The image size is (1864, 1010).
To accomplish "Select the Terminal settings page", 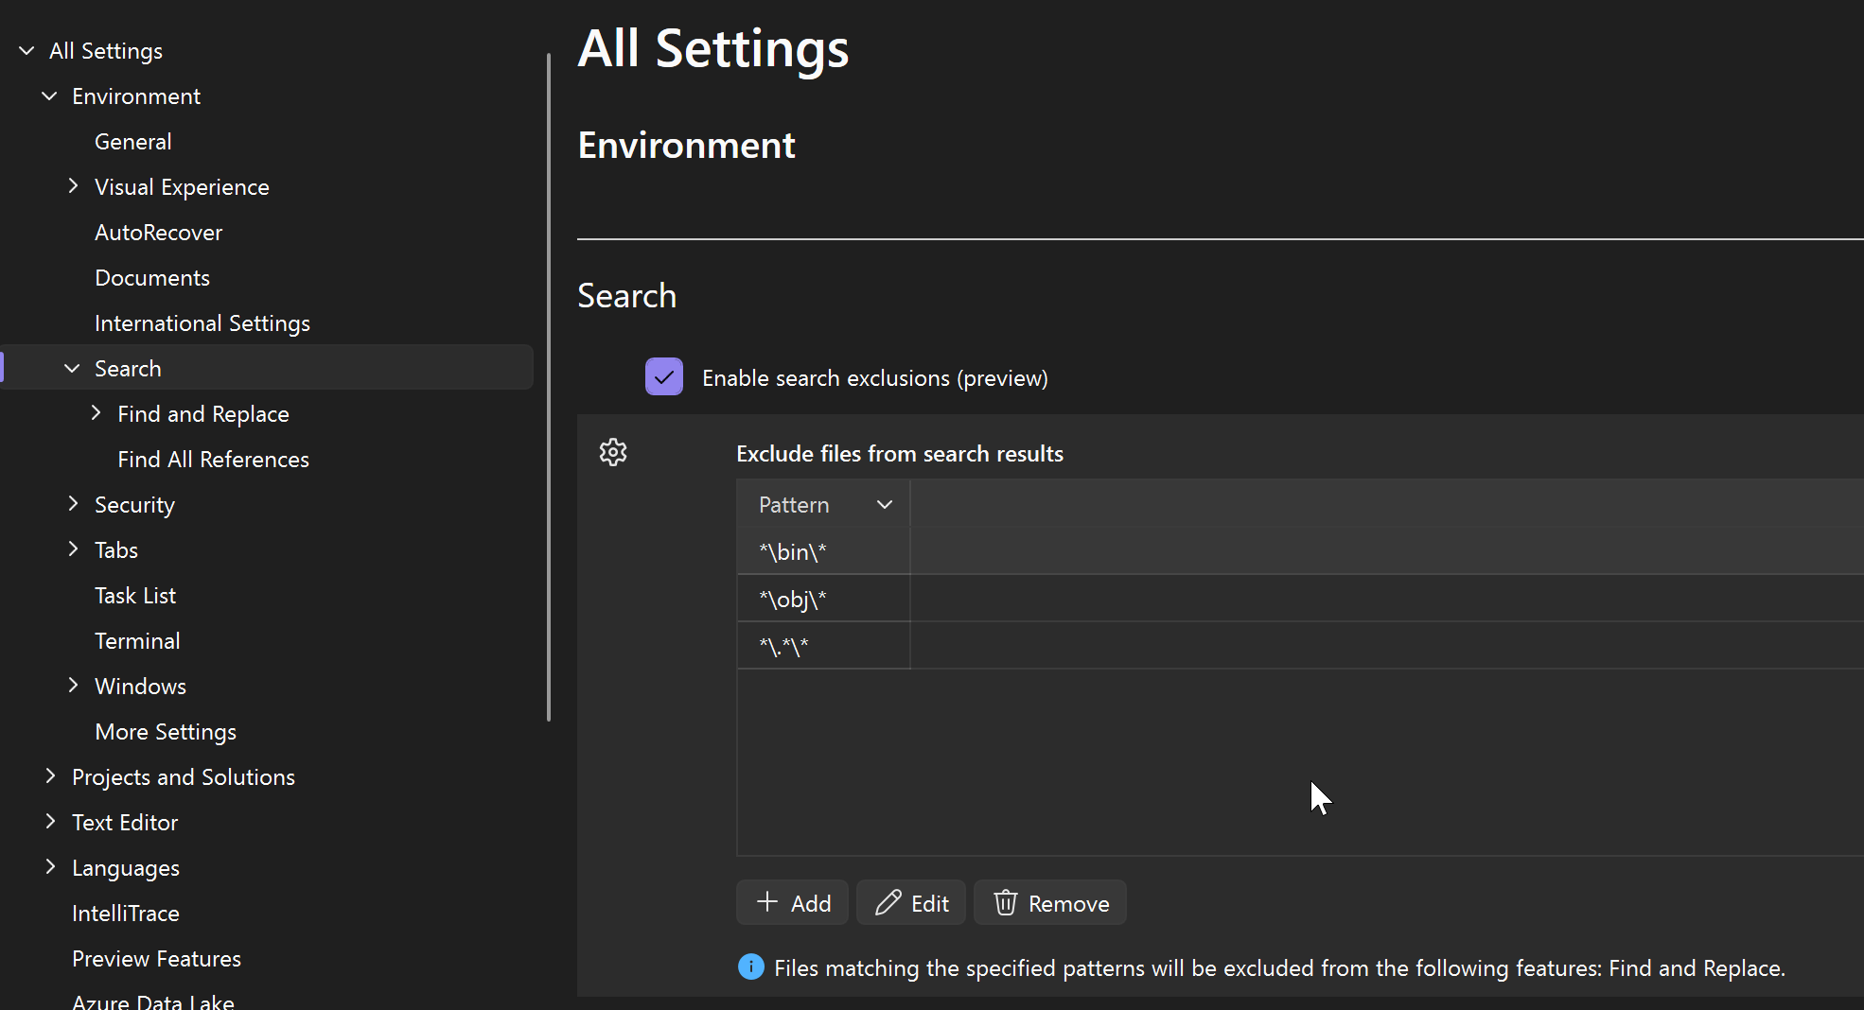I will pyautogui.click(x=137, y=640).
